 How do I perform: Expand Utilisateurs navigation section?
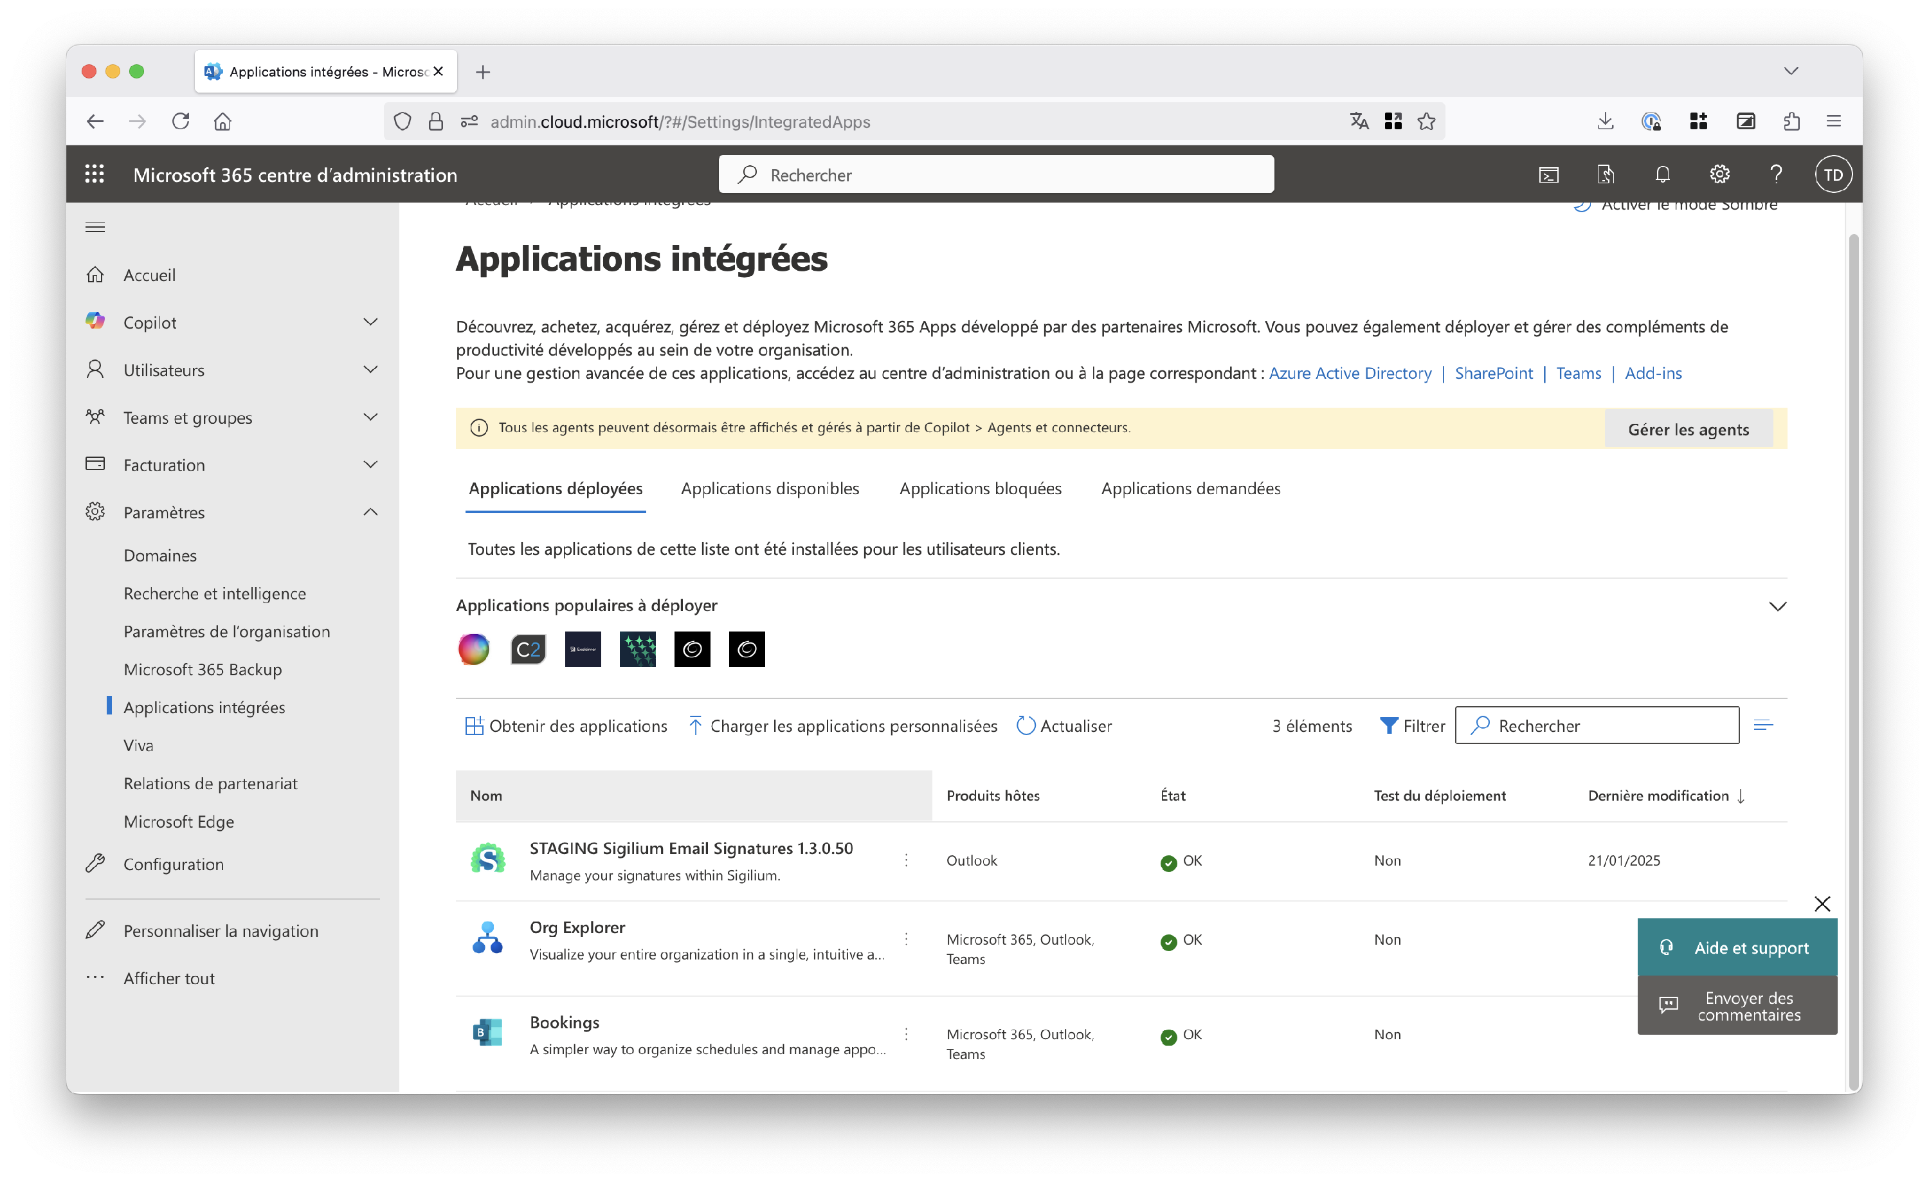pyautogui.click(x=370, y=370)
